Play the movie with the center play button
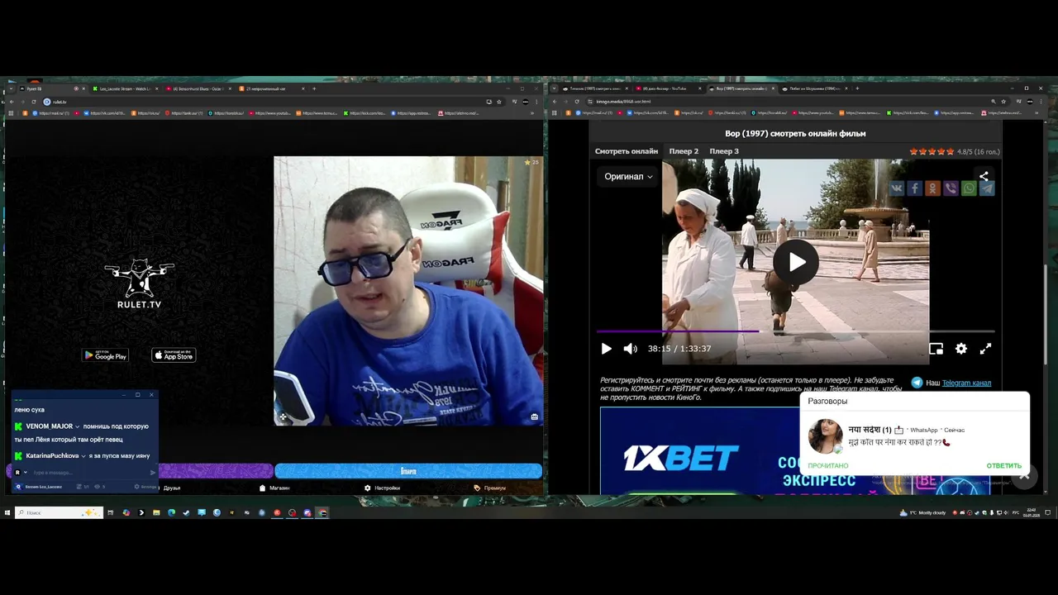Screen dimensions: 1058x595 click(796, 262)
